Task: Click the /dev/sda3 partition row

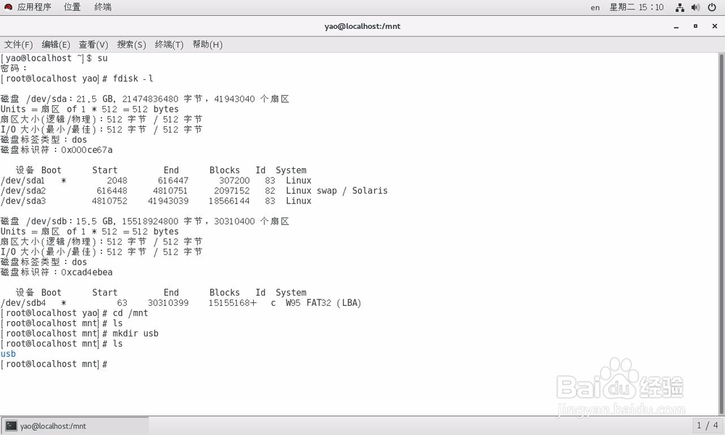Action: (x=157, y=201)
